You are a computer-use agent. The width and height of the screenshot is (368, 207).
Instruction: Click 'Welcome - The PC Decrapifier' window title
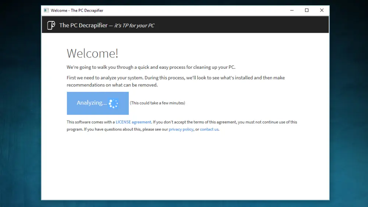[77, 10]
